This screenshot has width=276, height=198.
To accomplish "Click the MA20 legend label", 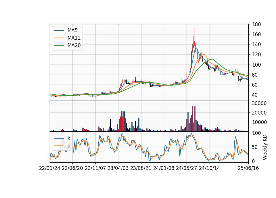I will pyautogui.click(x=74, y=46).
